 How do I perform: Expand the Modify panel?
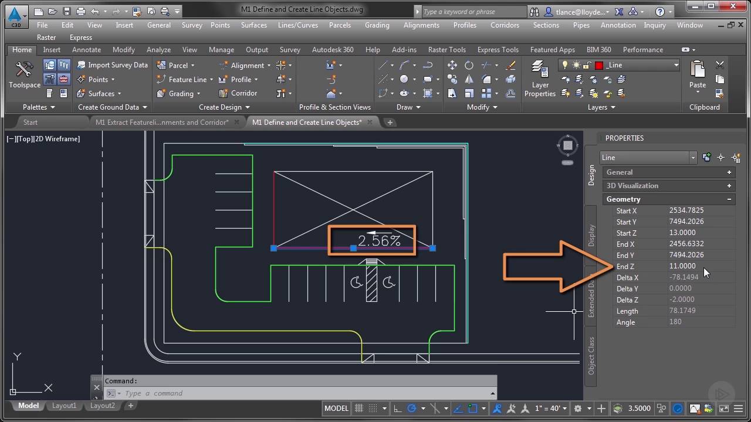[482, 107]
